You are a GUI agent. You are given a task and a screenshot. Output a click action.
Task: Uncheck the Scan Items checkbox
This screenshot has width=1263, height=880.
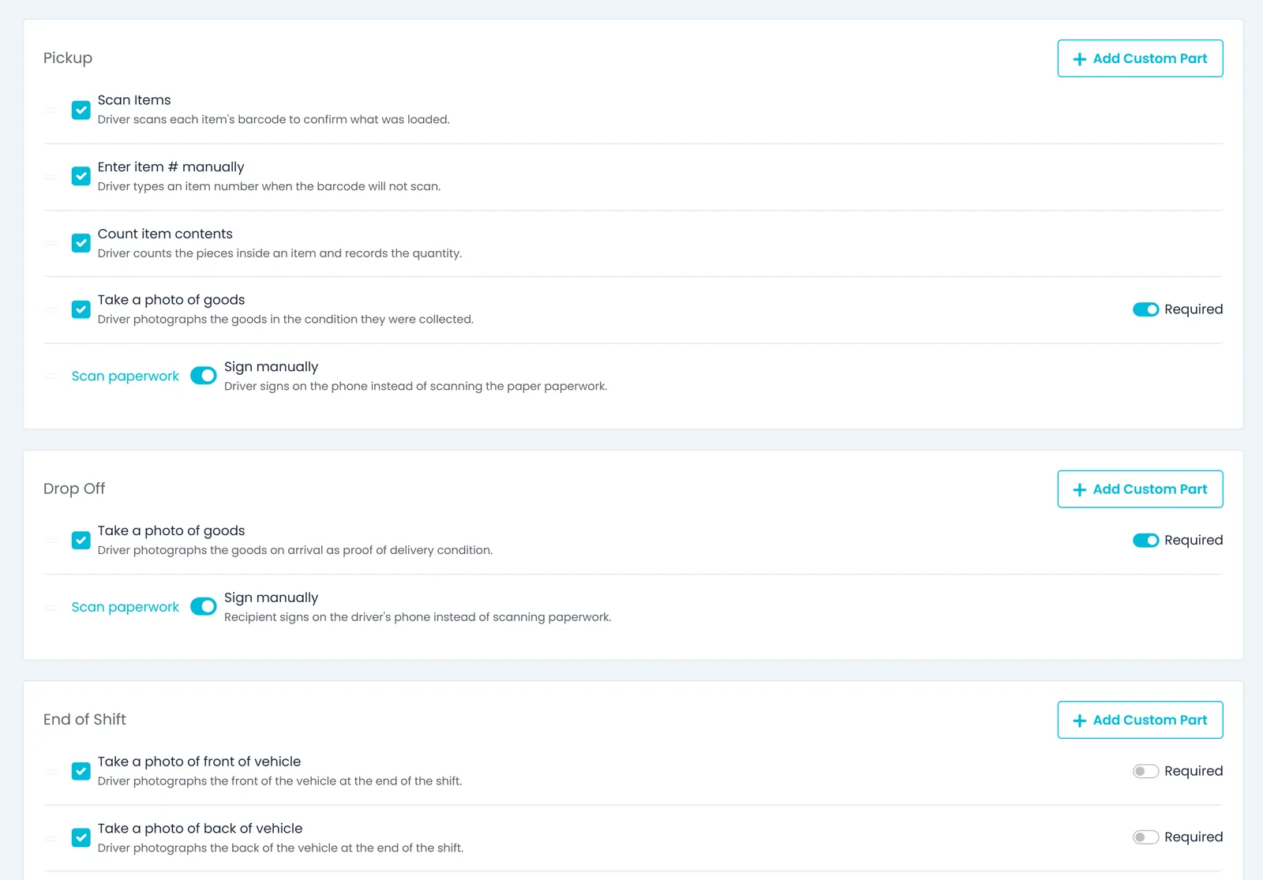coord(81,110)
